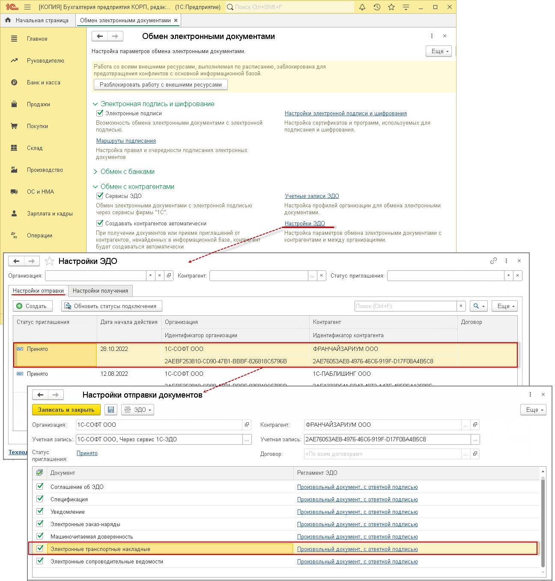Open the Статус приглашения dropdown arrow

pyautogui.click(x=508, y=276)
